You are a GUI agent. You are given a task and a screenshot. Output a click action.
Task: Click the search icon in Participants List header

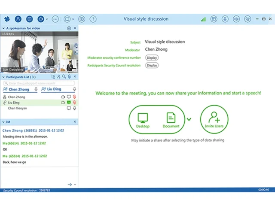[64, 77]
